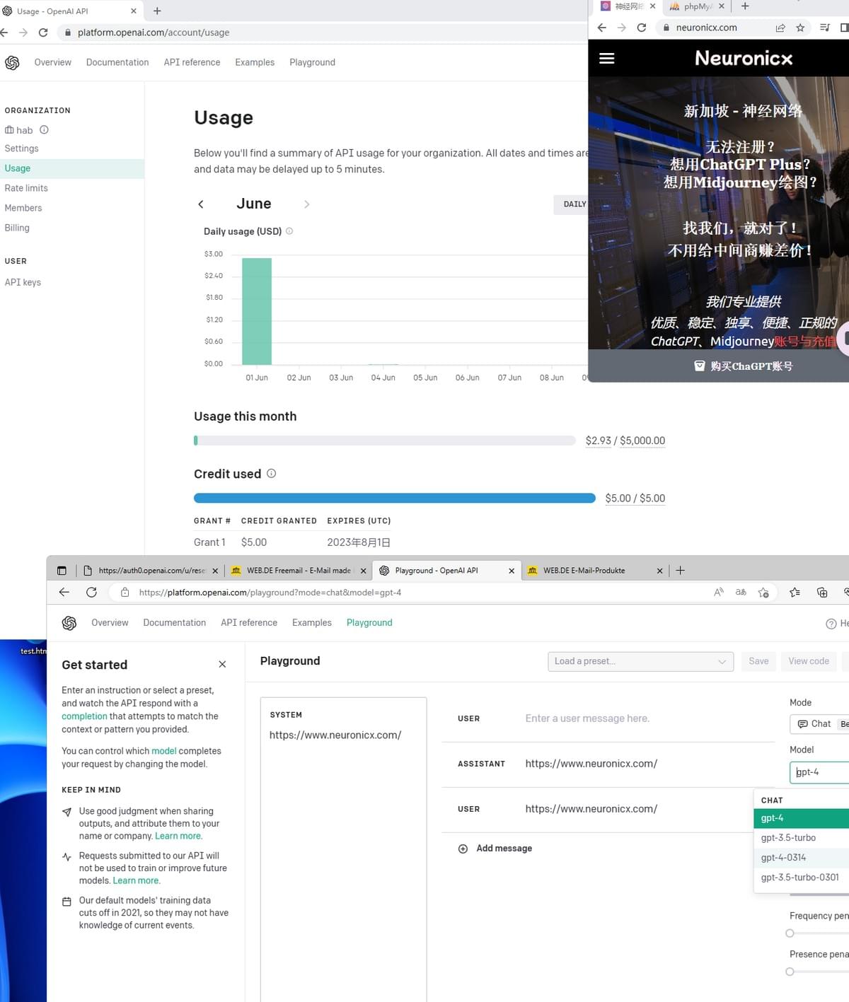Open the Load a preset dropdown
This screenshot has width=849, height=1002.
[x=640, y=661]
